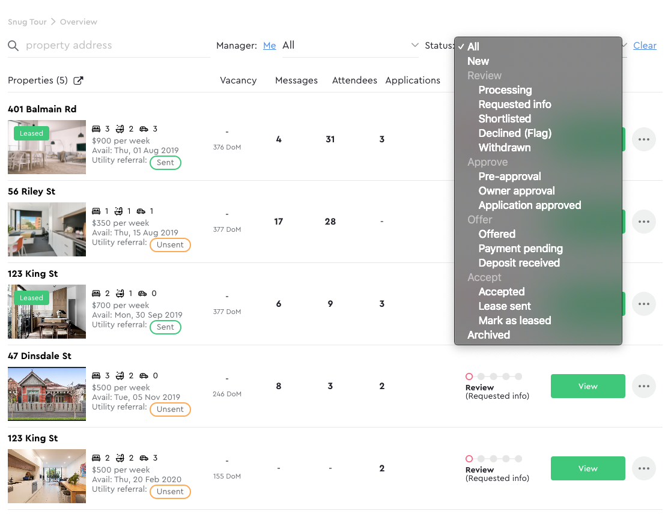Open the Manager All dropdown

point(350,45)
